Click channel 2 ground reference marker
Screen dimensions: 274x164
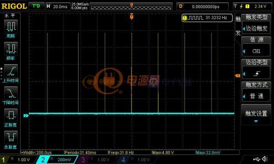[x=26, y=116]
